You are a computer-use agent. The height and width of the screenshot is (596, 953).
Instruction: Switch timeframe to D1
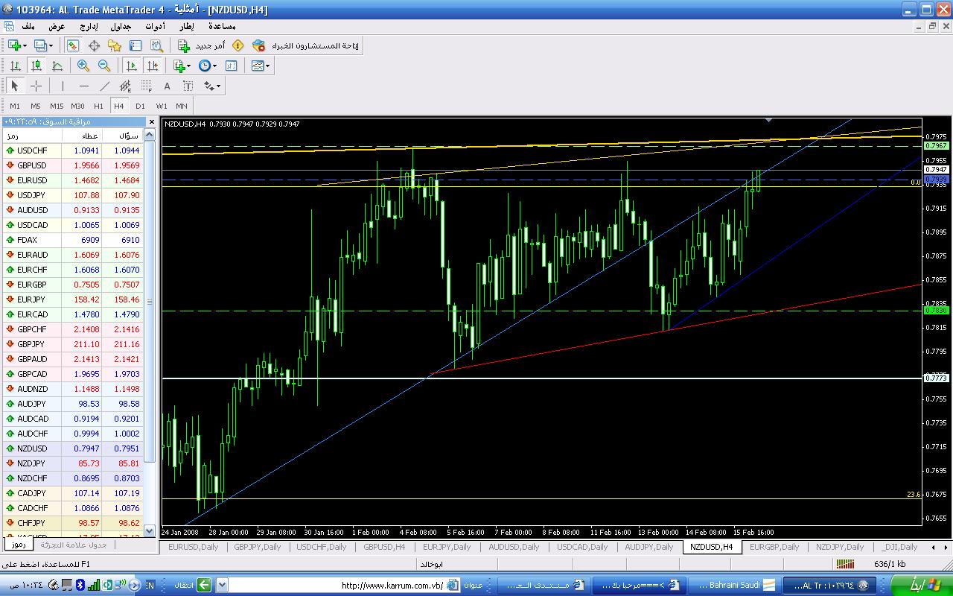[x=140, y=106]
